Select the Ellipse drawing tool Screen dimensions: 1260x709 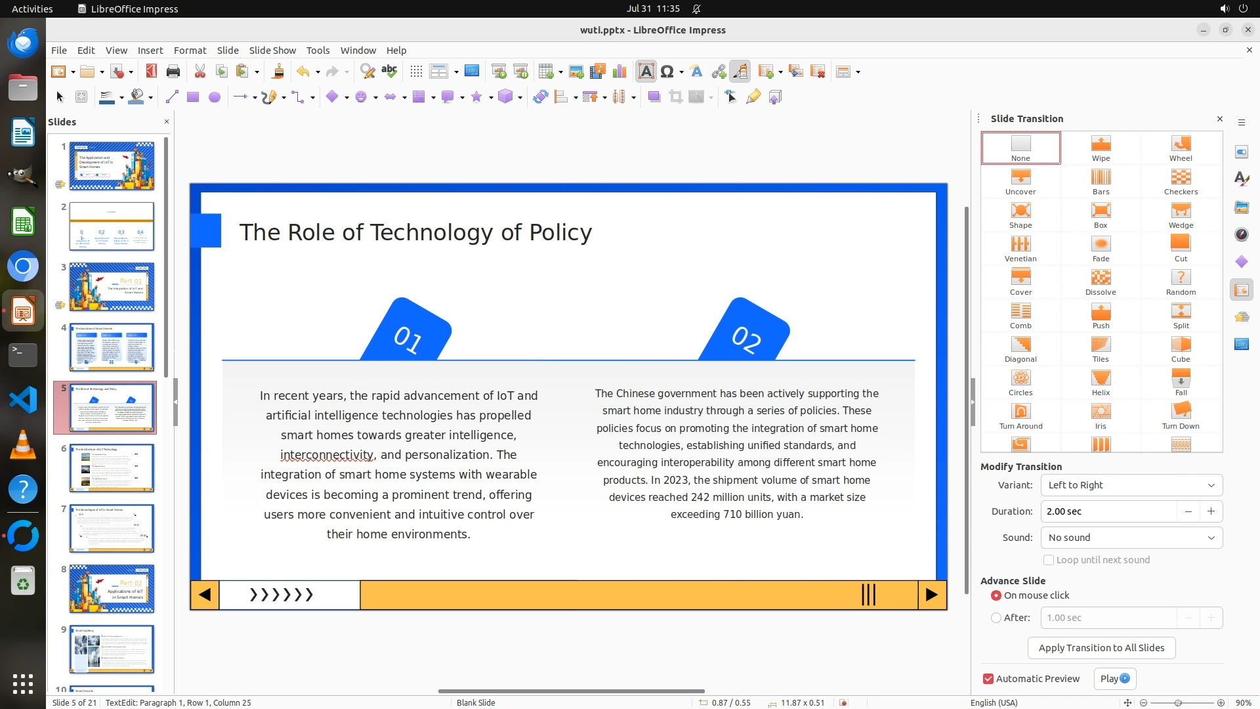214,97
